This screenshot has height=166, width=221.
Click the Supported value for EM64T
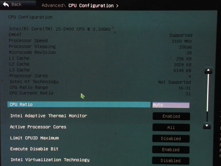coord(181,35)
